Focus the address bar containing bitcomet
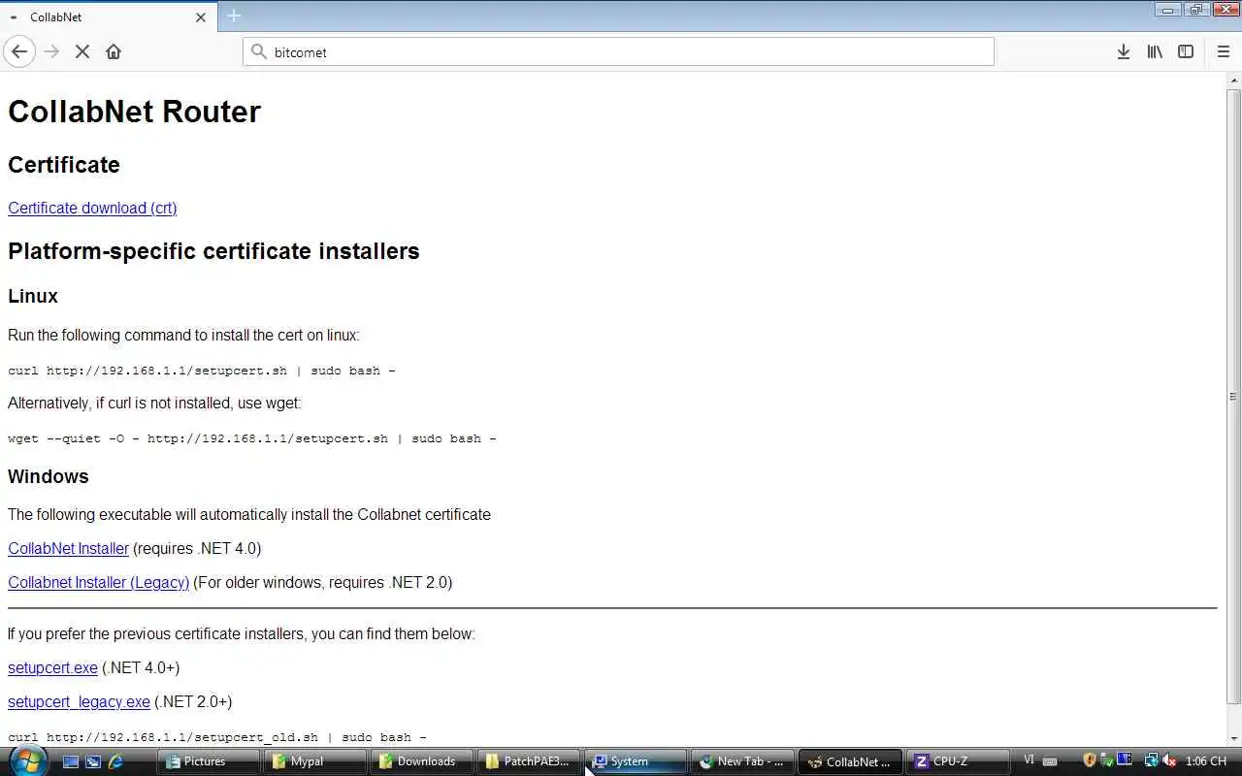 [618, 51]
